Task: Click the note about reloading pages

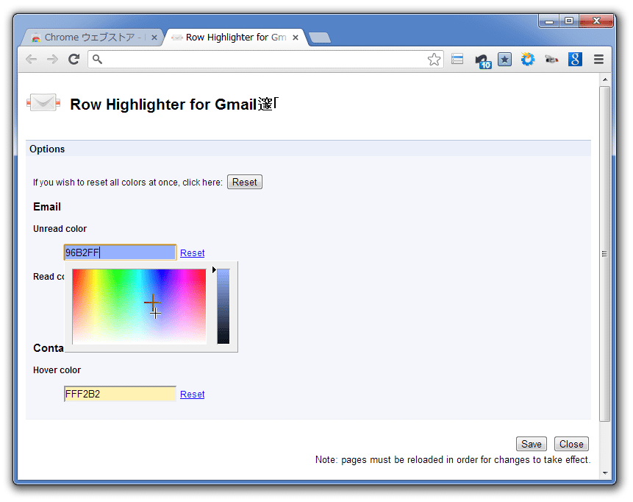Action: pos(453,460)
